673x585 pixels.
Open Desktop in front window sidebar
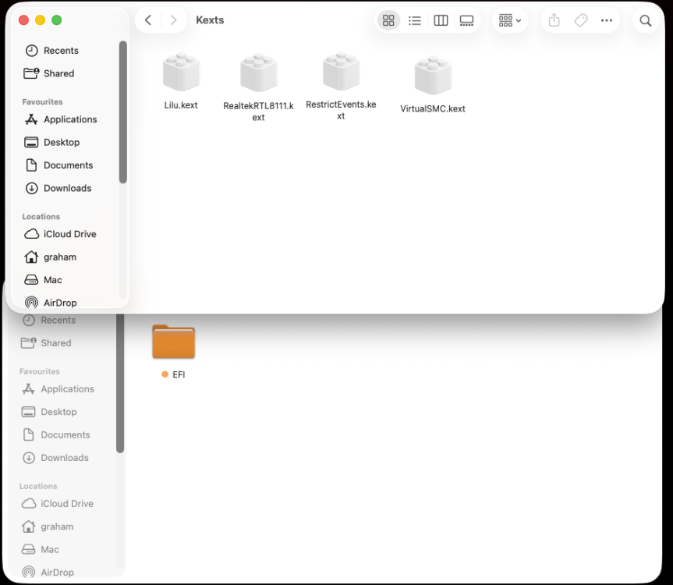[62, 142]
